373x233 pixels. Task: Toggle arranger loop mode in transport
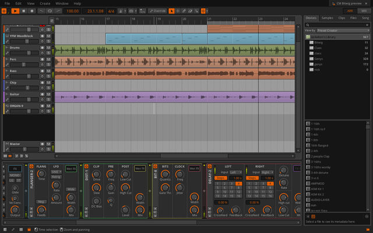pyautogui.click(x=50, y=11)
